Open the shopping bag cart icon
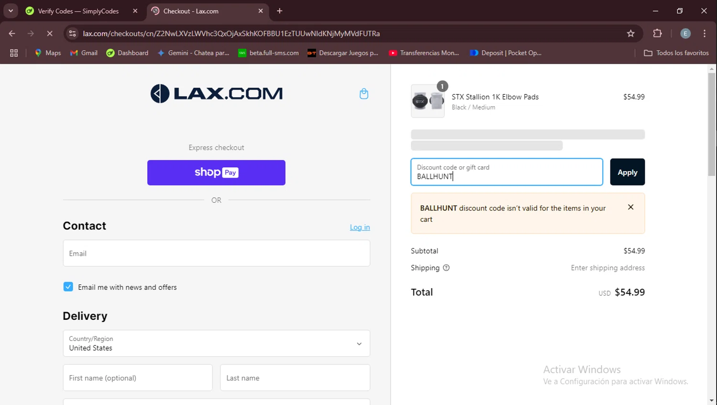 click(x=364, y=94)
